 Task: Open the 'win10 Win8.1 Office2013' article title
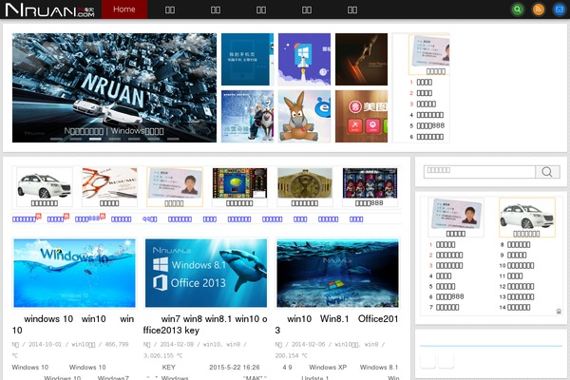pos(336,324)
